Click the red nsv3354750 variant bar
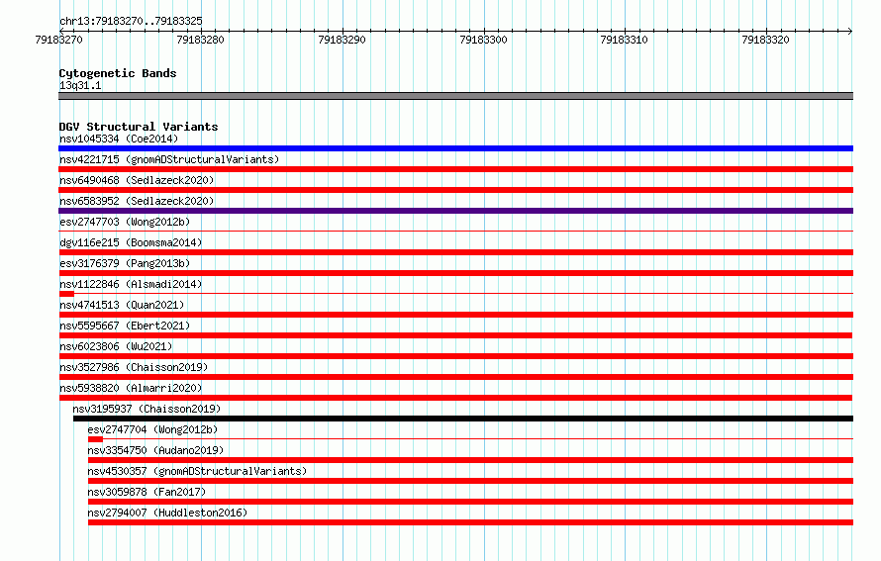The width and height of the screenshot is (881, 561). click(x=471, y=460)
